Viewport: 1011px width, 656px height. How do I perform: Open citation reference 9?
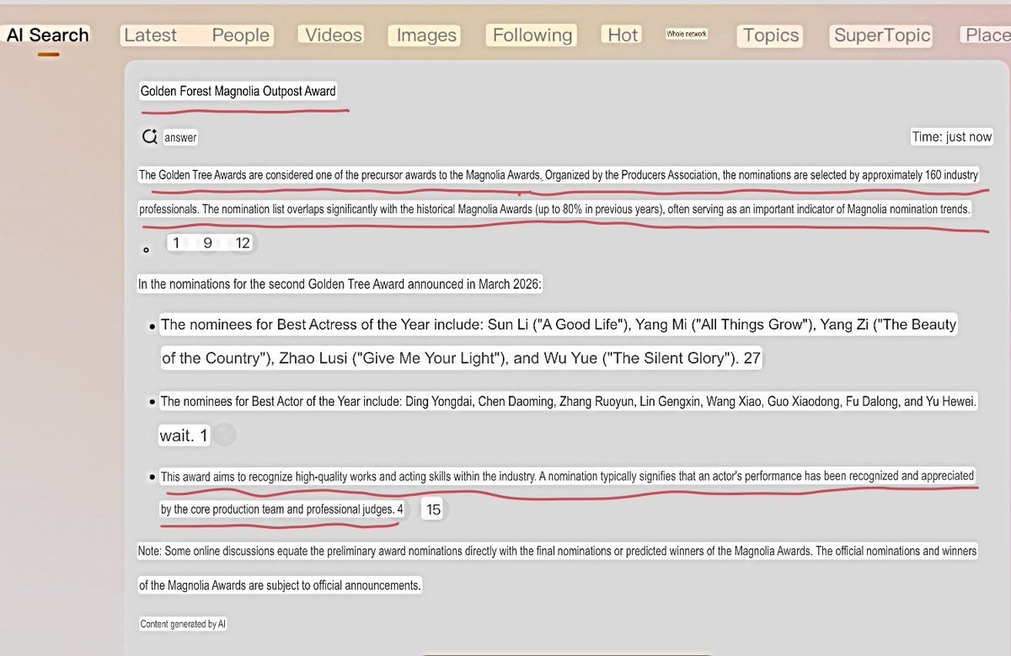click(x=207, y=243)
